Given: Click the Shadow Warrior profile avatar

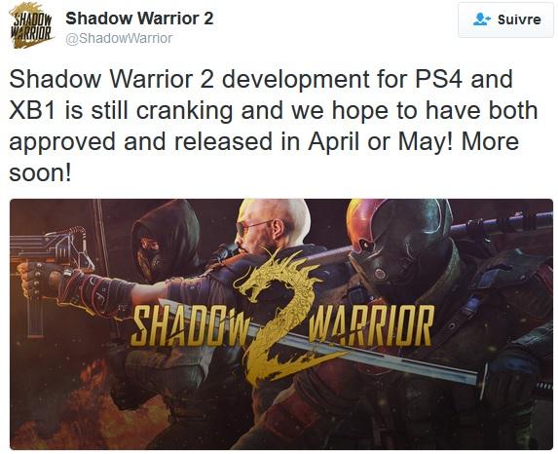Looking at the screenshot, I should [x=32, y=25].
